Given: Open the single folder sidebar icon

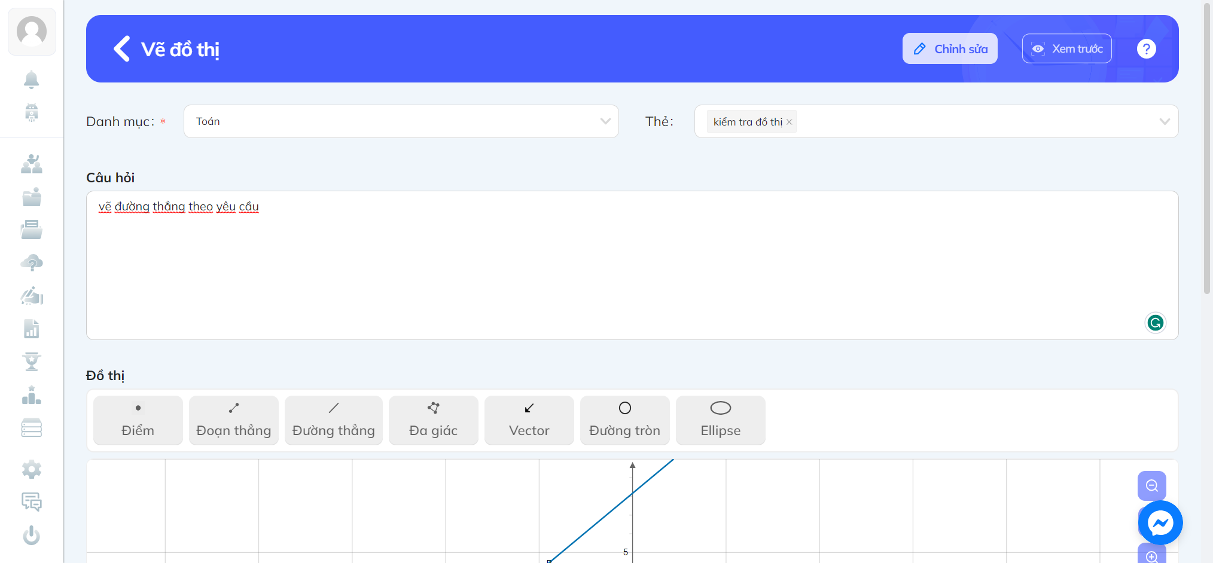Looking at the screenshot, I should pos(32,197).
